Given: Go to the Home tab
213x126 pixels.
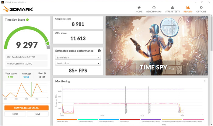Looking at the screenshot, I should (139, 9).
